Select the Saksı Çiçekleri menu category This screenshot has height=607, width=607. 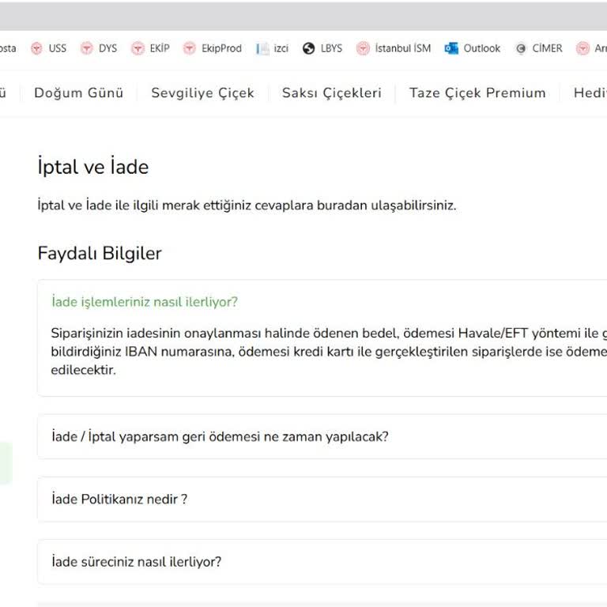click(x=332, y=93)
